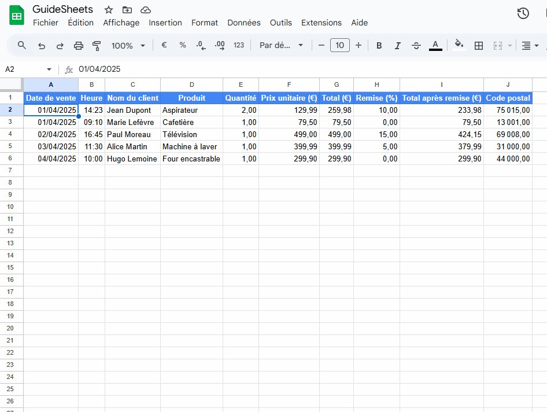Screen dimensions: 547x412
Task: Click the borders grid icon
Action: [x=478, y=46]
